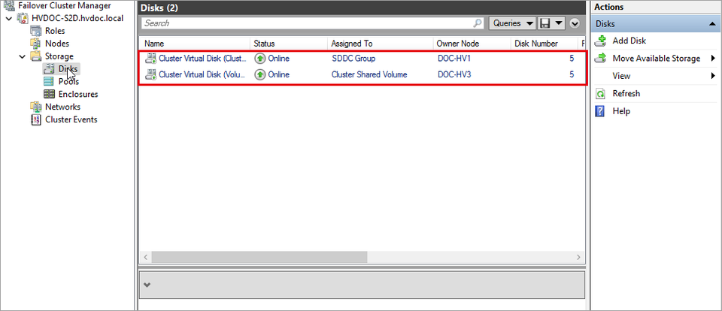
Task: Expand the details pane chevron at bottom
Action: (x=147, y=285)
